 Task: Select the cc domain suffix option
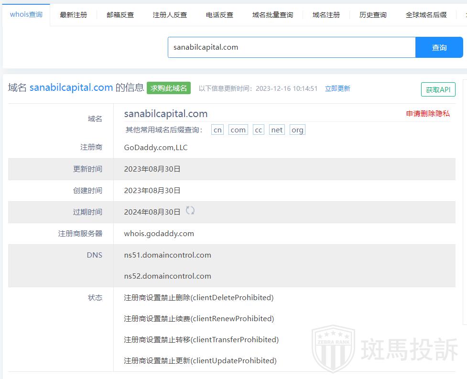259,130
